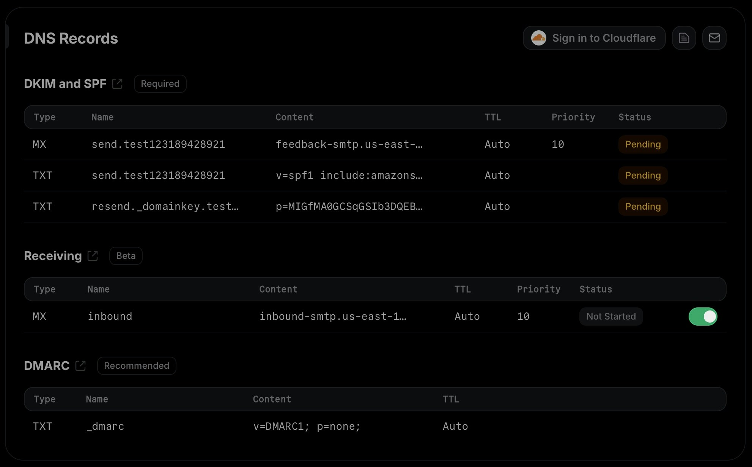The height and width of the screenshot is (467, 752).
Task: Copy the v=DMARC1; p=none; content
Action: pyautogui.click(x=307, y=426)
